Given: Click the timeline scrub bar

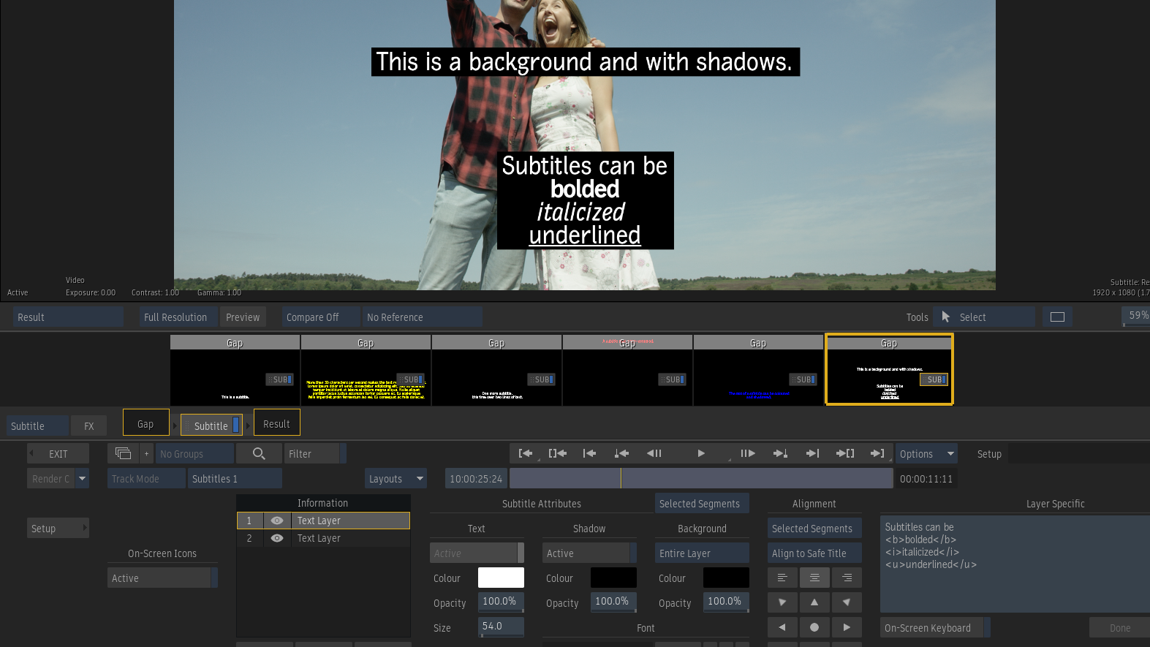Looking at the screenshot, I should (701, 478).
